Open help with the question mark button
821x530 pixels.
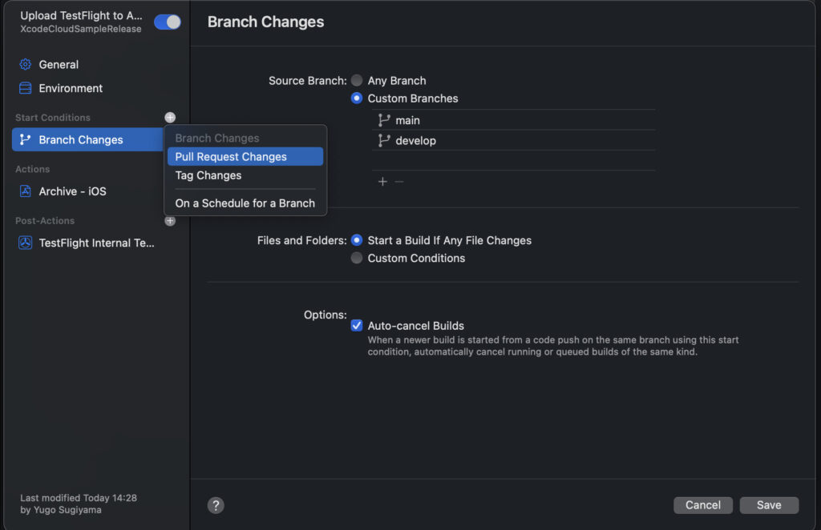tap(216, 505)
